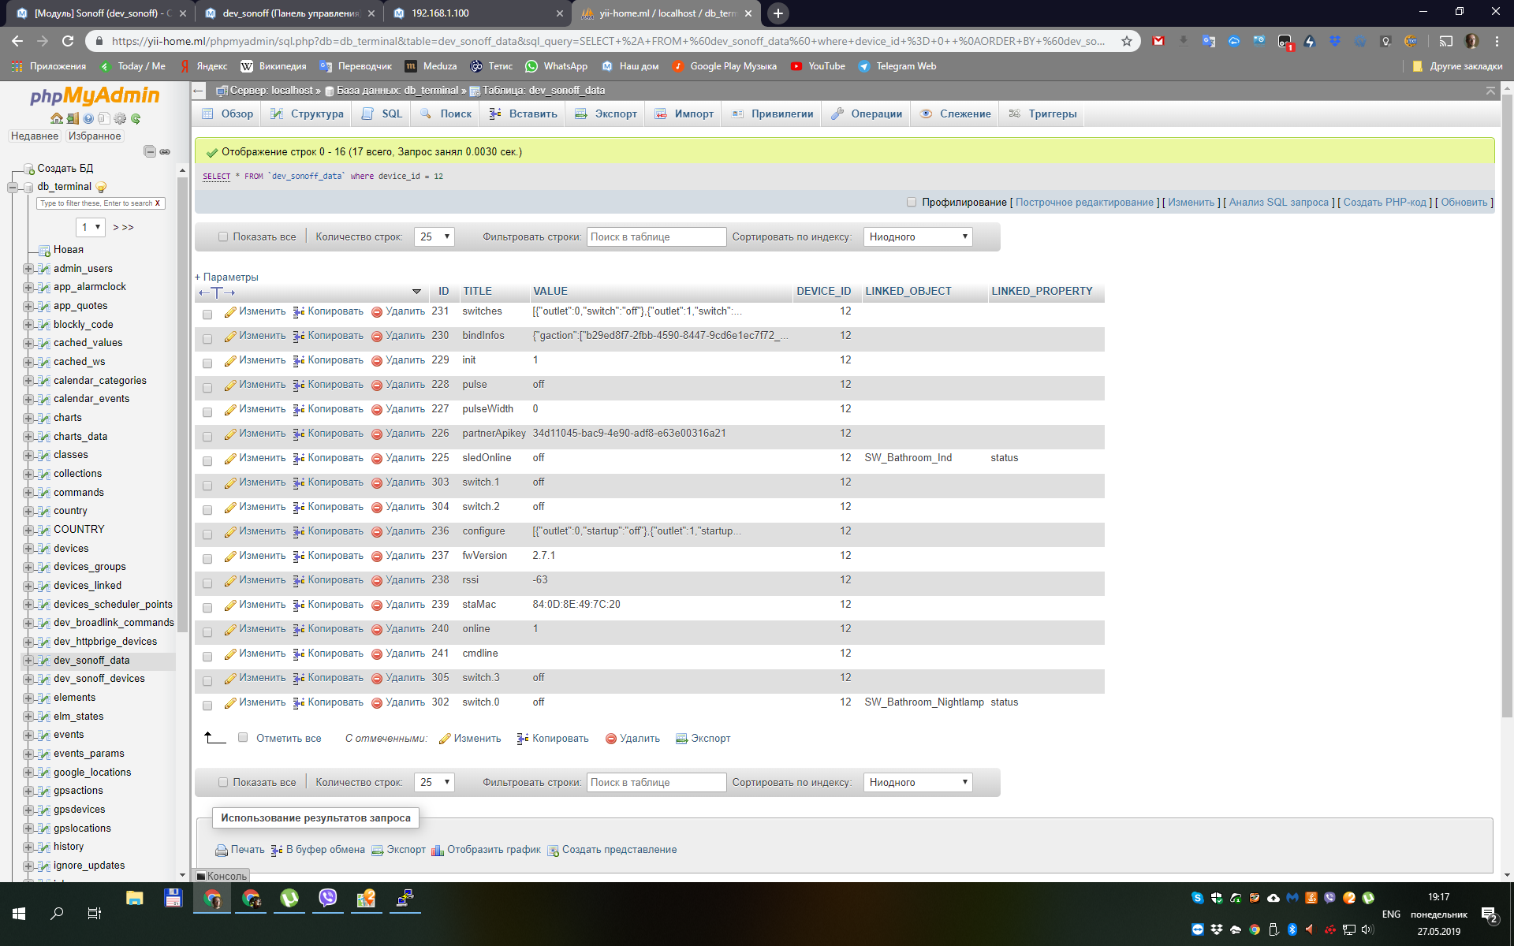
Task: Check top Показать все checkbox
Action: tap(223, 236)
